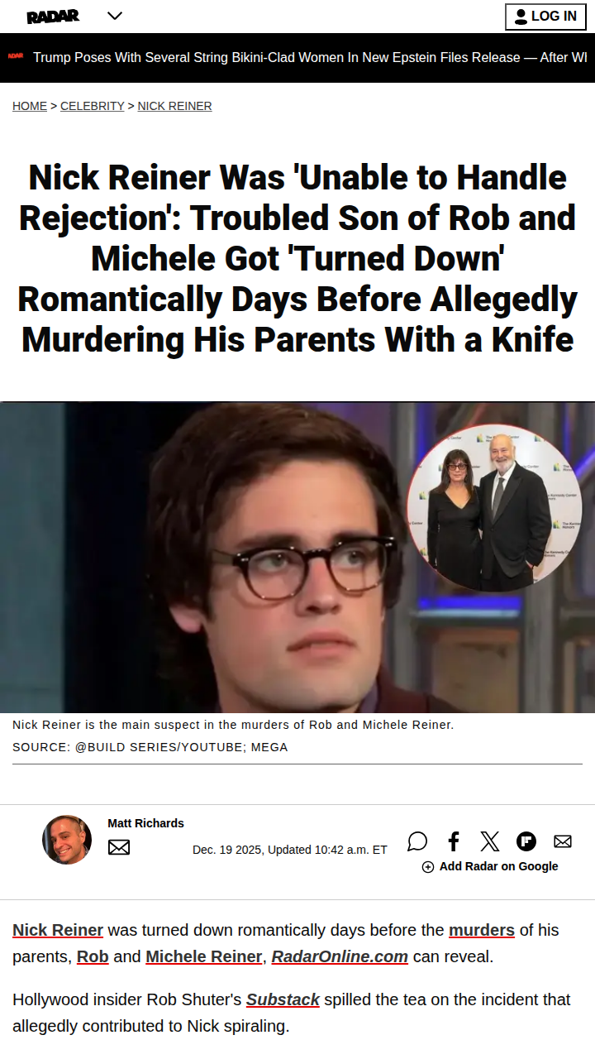Viewport: 595px width, 1059px height.
Task: Share article on Facebook icon
Action: (x=454, y=841)
